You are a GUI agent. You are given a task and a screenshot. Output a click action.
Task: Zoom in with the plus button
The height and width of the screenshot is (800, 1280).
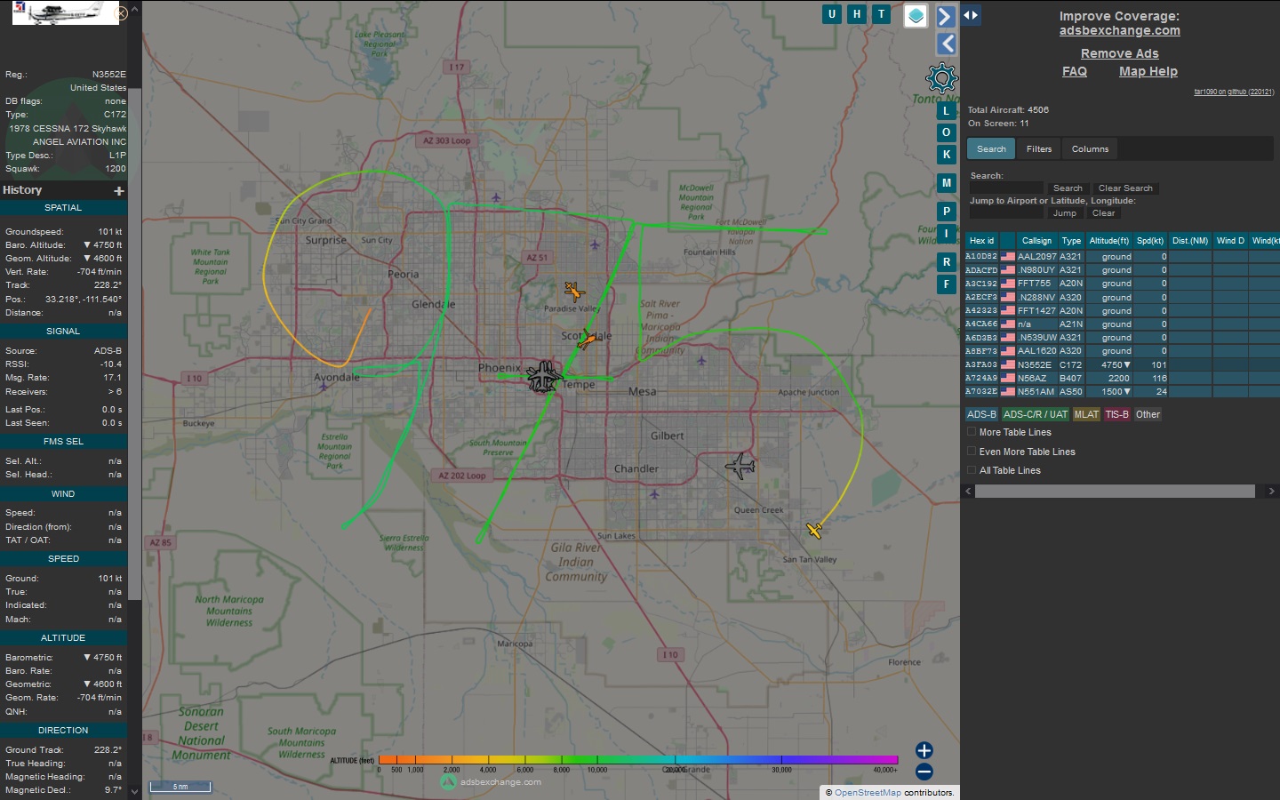pyautogui.click(x=924, y=750)
